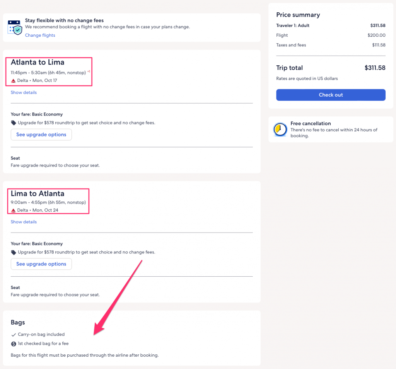Click the Delta logo on Lima to Atlanta flight
The height and width of the screenshot is (369, 396).
pos(14,210)
